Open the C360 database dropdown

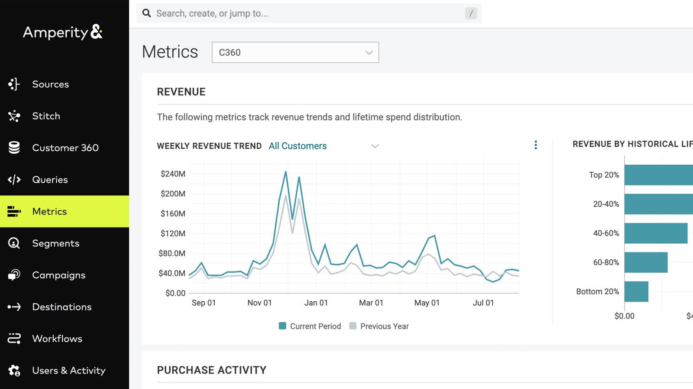[x=295, y=52]
